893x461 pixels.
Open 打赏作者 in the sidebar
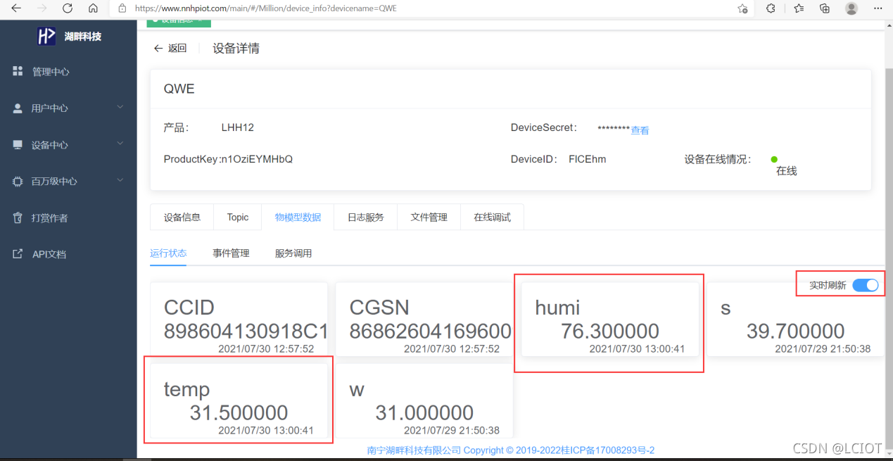50,218
